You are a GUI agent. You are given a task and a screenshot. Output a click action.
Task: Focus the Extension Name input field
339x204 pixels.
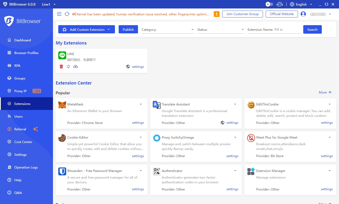tap(287, 30)
